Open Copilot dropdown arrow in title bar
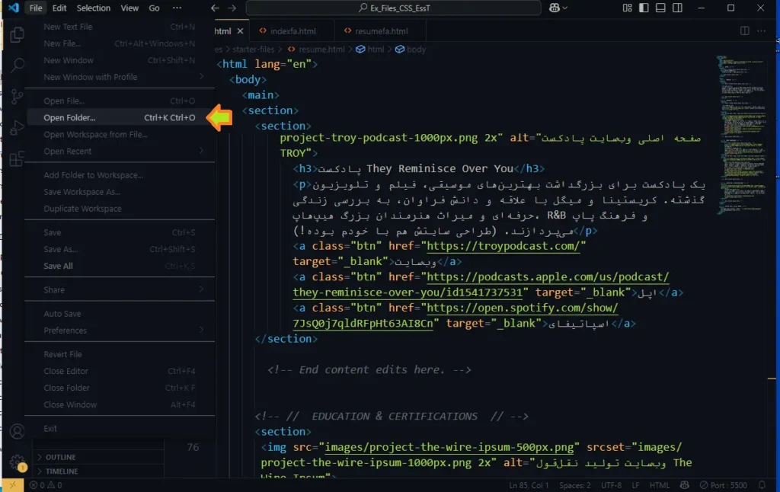Image resolution: width=780 pixels, height=492 pixels. pos(564,8)
